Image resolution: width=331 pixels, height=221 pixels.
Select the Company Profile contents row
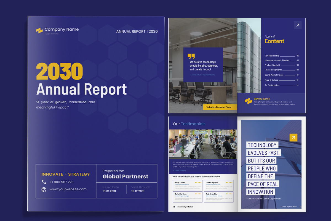tap(282, 56)
